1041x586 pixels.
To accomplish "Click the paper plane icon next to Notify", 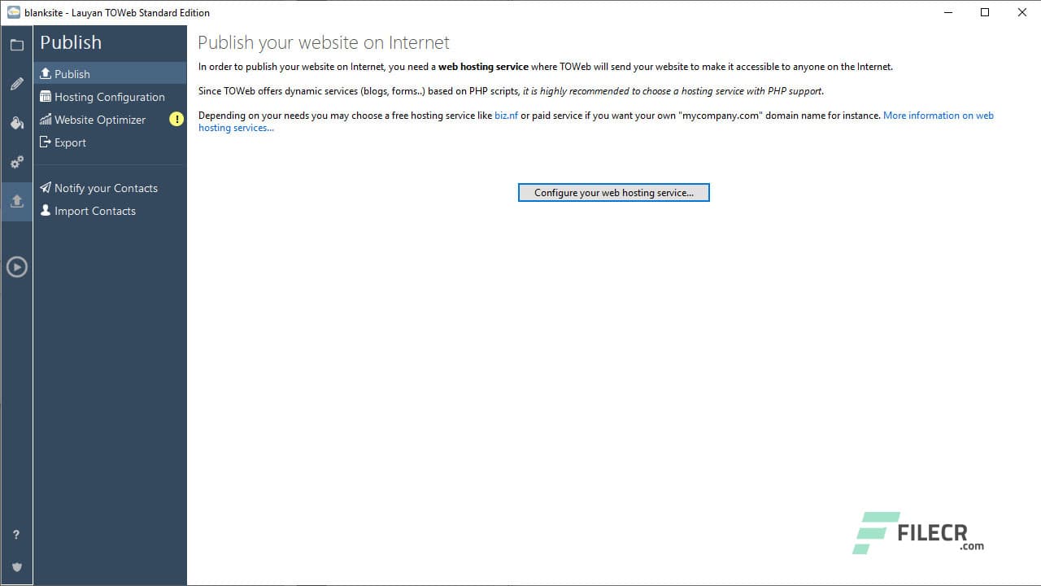I will pyautogui.click(x=45, y=187).
